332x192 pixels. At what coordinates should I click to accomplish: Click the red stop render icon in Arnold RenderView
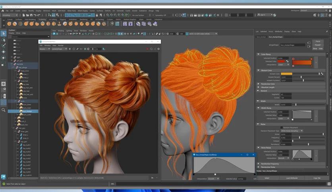click(x=147, y=49)
